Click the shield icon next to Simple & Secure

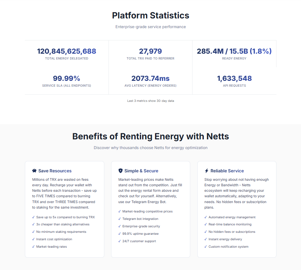[120, 171]
